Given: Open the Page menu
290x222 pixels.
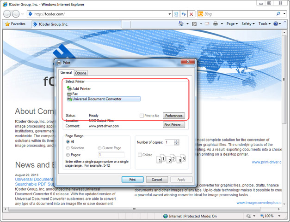Looking at the screenshot, I should click(x=232, y=24).
